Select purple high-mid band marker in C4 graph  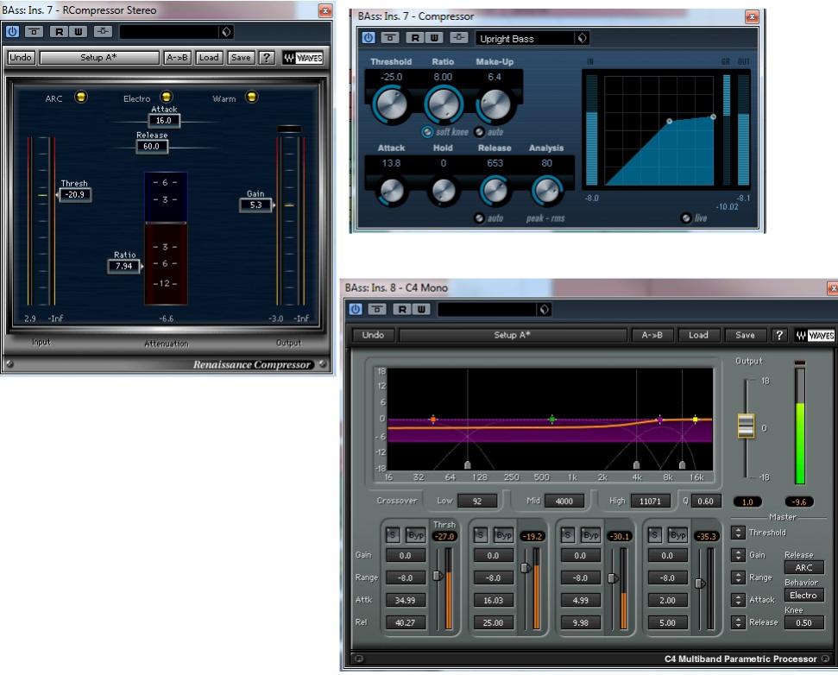pos(660,420)
